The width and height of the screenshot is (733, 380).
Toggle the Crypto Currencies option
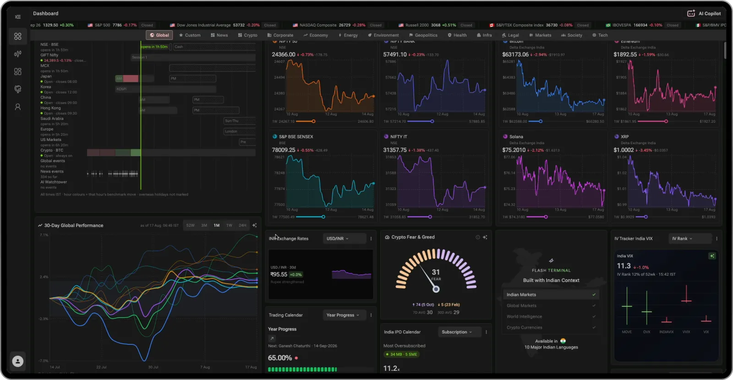[551, 328]
